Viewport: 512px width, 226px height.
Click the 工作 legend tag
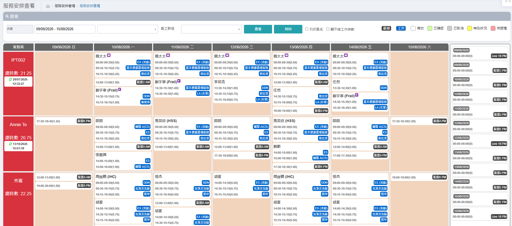(401, 28)
